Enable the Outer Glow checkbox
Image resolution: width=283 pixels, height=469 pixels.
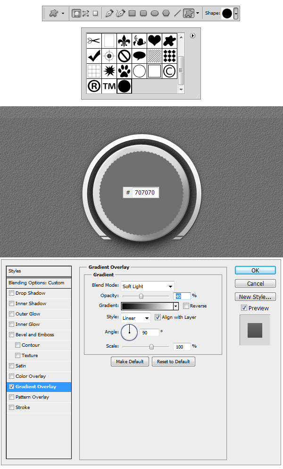pyautogui.click(x=12, y=314)
